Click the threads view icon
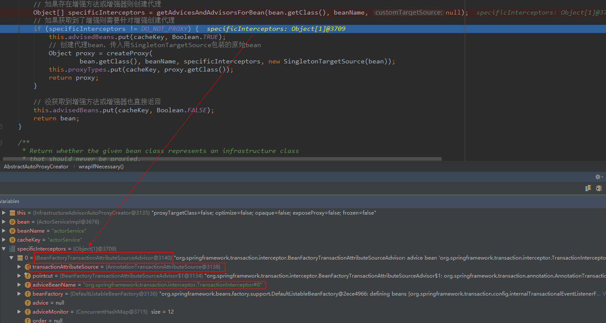Viewport: 606px width, 323px height. [x=588, y=188]
